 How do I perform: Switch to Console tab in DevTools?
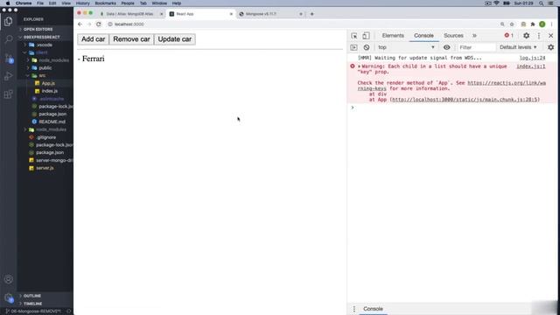point(423,36)
